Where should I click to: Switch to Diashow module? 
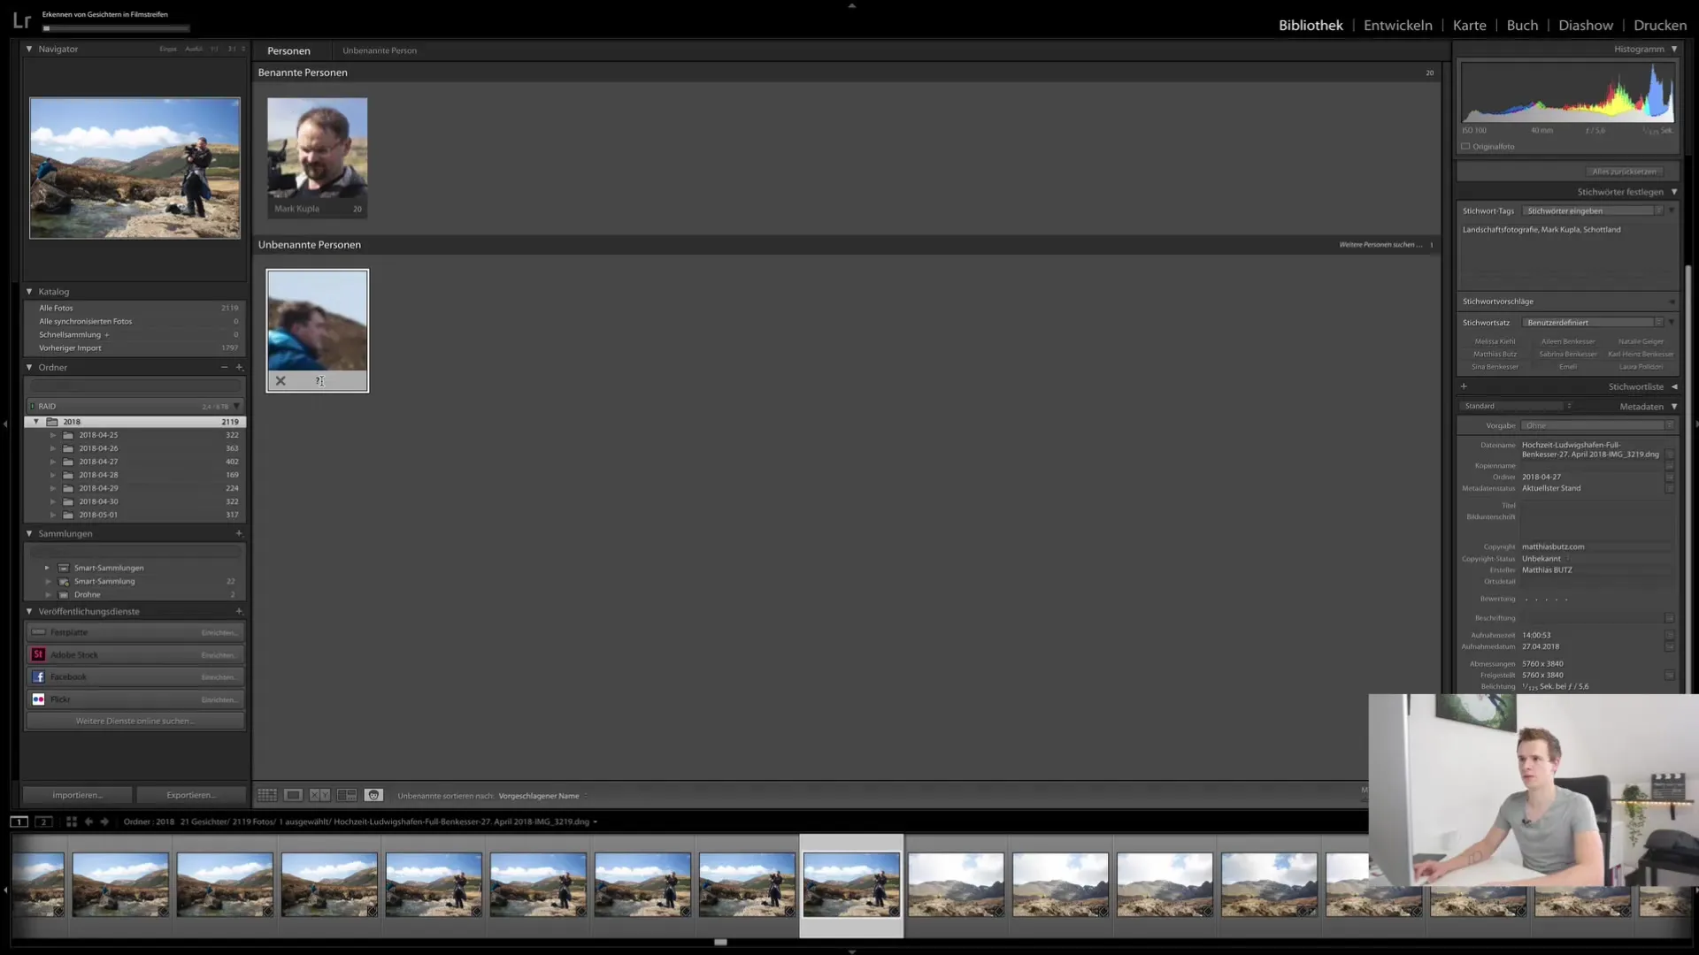coord(1585,25)
